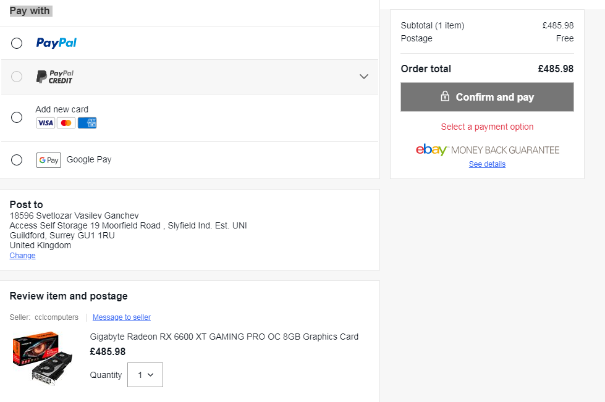The width and height of the screenshot is (605, 402).
Task: Click the PayPal logo
Action: coord(56,43)
